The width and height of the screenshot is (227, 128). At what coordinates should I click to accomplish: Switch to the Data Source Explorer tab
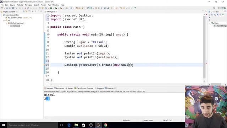tap(84, 88)
